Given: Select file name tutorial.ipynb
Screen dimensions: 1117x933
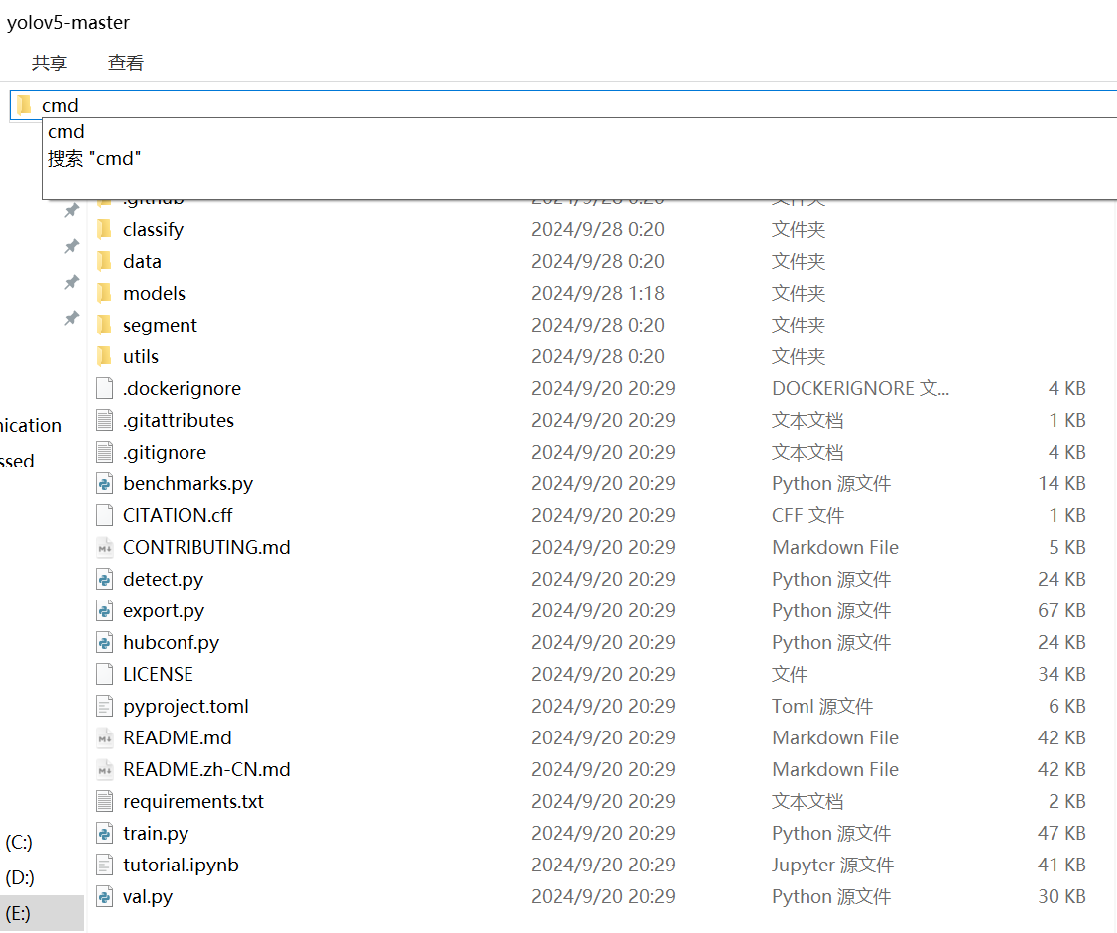Looking at the screenshot, I should coord(181,865).
